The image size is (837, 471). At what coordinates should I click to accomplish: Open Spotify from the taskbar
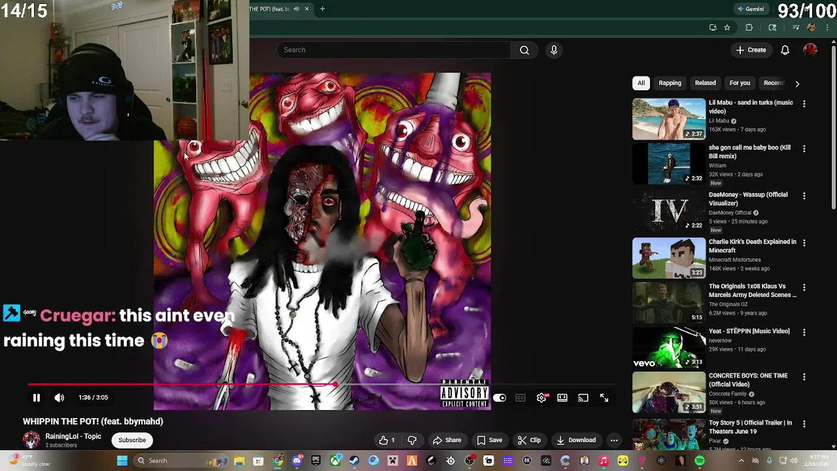(700, 461)
